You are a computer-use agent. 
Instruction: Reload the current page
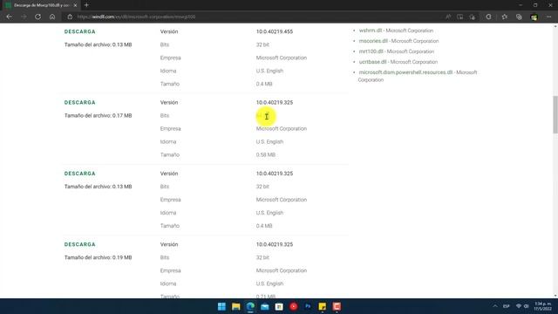point(37,17)
